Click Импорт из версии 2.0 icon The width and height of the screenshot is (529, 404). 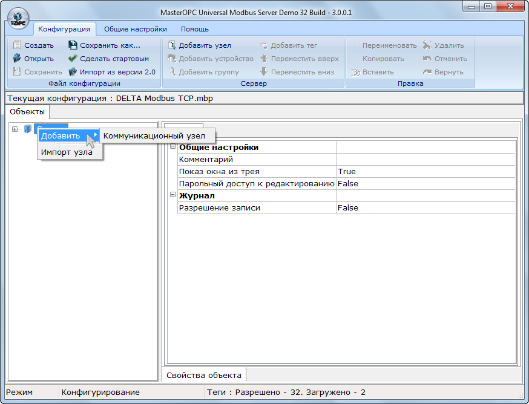(x=73, y=72)
